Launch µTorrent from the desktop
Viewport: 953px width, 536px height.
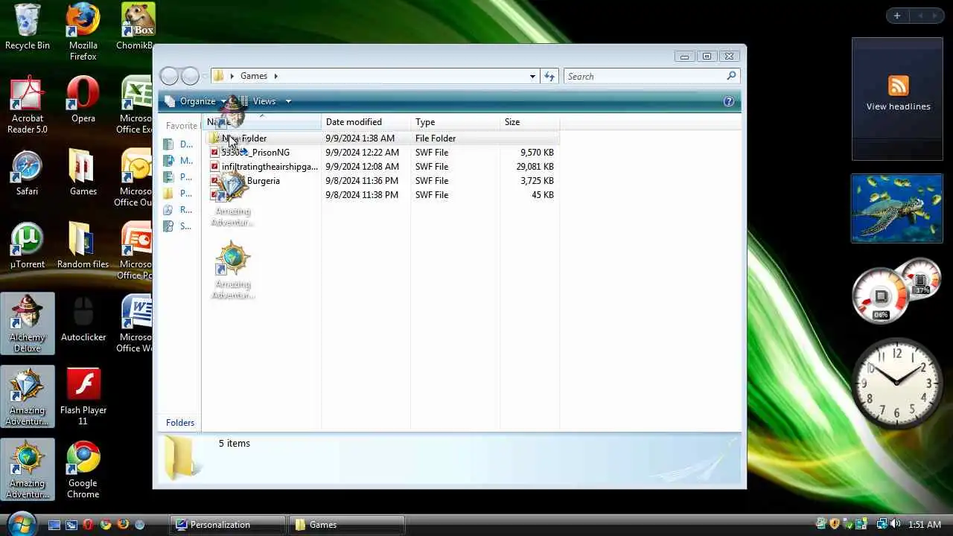pyautogui.click(x=28, y=246)
